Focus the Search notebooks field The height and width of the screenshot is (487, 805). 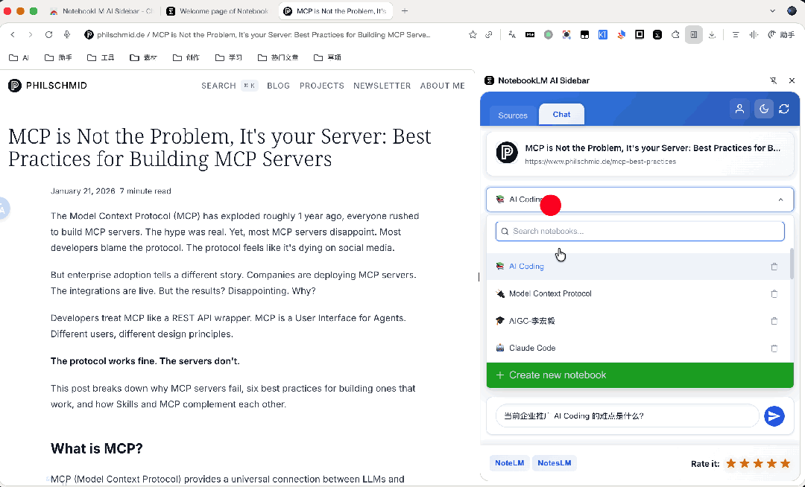click(x=640, y=231)
